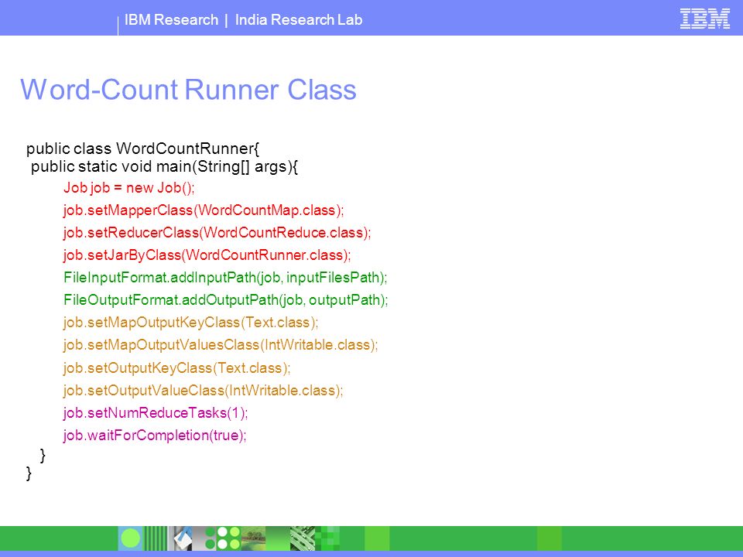Click the green circle footer thumbnail
This screenshot has height=557, width=743.
130,538
